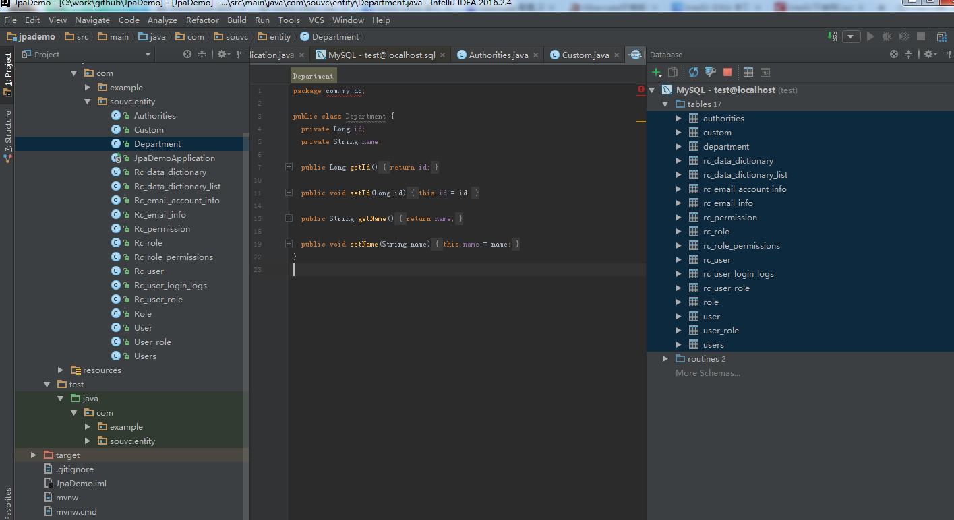This screenshot has height=520, width=954.
Task: Click the green plus New data source icon
Action: point(656,73)
